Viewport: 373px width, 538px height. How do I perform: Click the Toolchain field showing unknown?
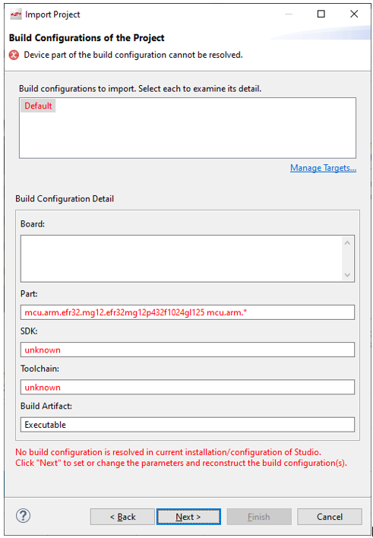click(188, 387)
